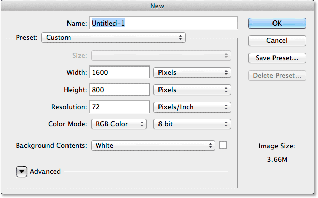Open the Pixels/Inch resolution units dropdown
This screenshot has width=318, height=198.
point(192,107)
